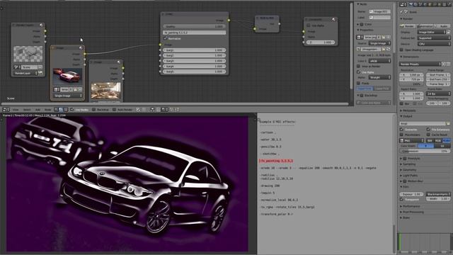Toggle Auto Render checkbox

[x=114, y=110]
